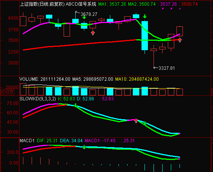This screenshot has height=172, width=213.
Task: Select the 上证指数 chart title text
Action: 29,4
